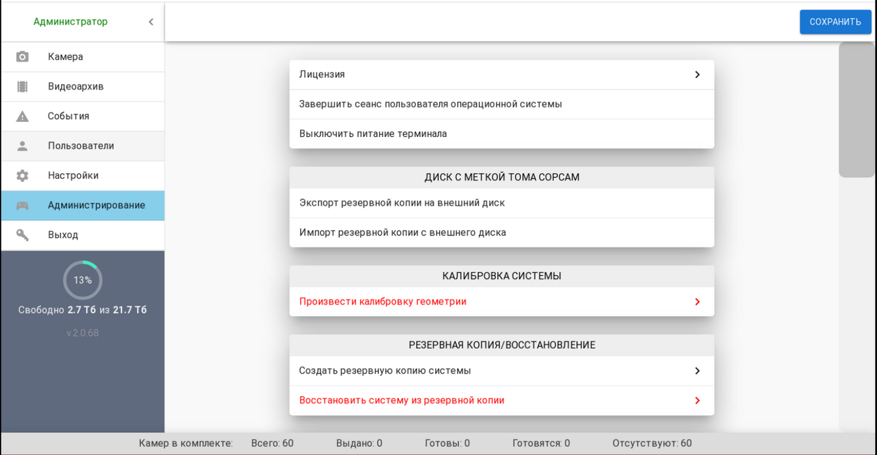Select Импорт резервной копии с внешнего диска
This screenshot has height=455, width=877.
point(402,233)
